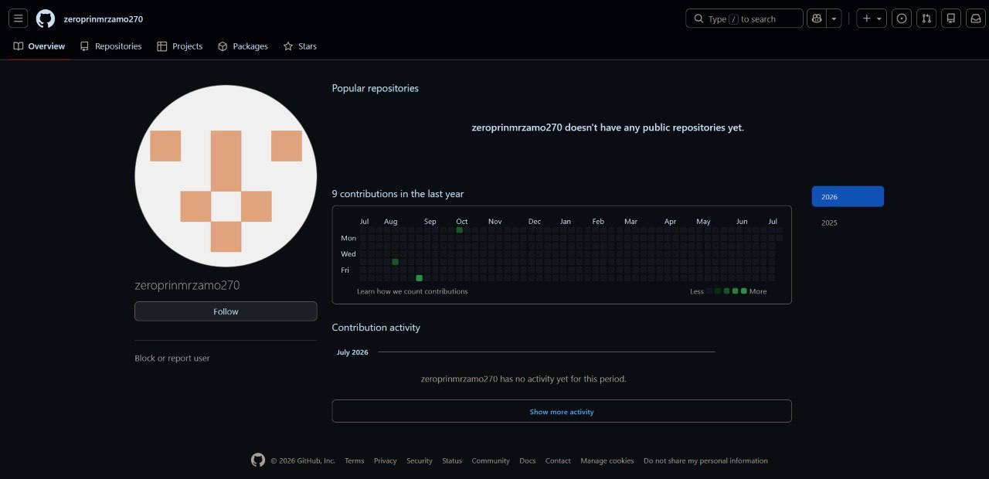Viewport: 989px width, 479px height.
Task: Click Learn how we count contributions
Action: (413, 291)
